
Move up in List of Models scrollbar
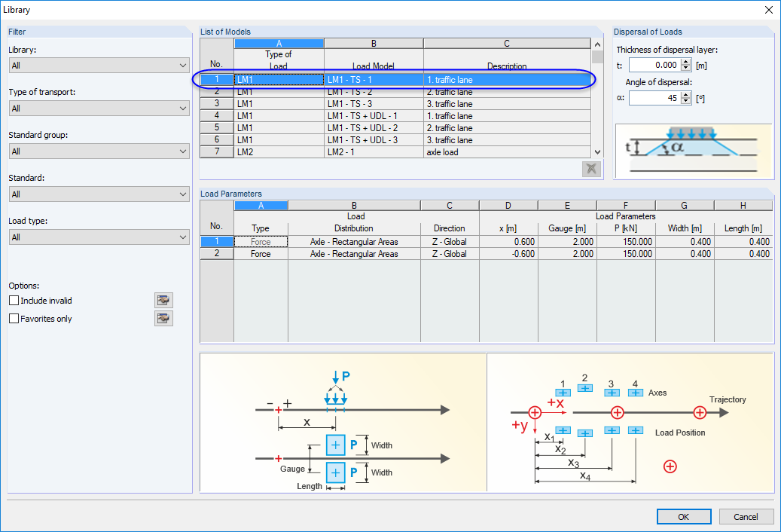597,44
